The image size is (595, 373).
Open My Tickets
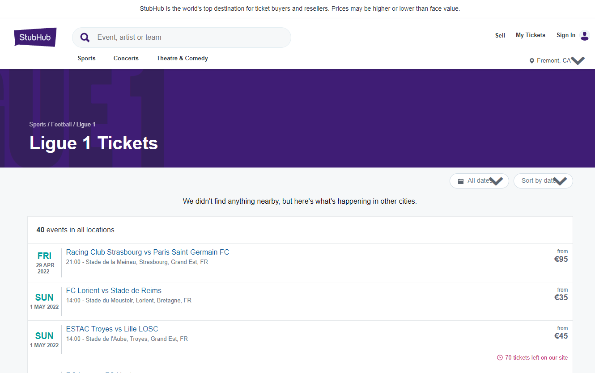(531, 35)
